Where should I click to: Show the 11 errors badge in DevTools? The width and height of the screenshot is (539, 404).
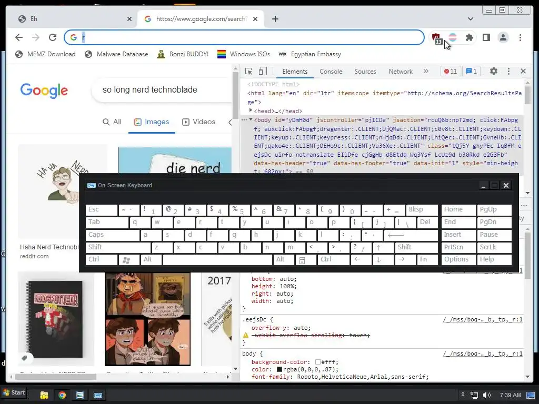451,71
